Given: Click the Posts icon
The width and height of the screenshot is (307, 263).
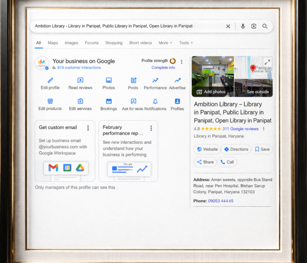Looking at the screenshot, I should [x=133, y=81].
